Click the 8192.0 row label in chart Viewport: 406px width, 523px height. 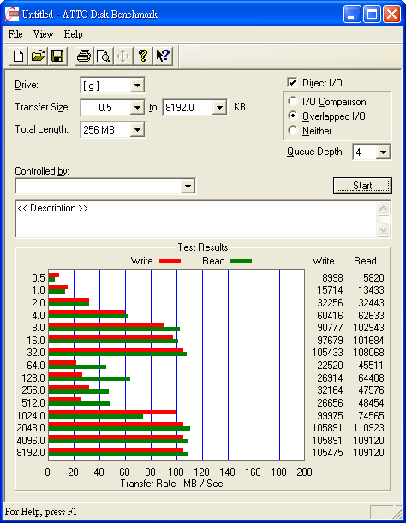[31, 453]
